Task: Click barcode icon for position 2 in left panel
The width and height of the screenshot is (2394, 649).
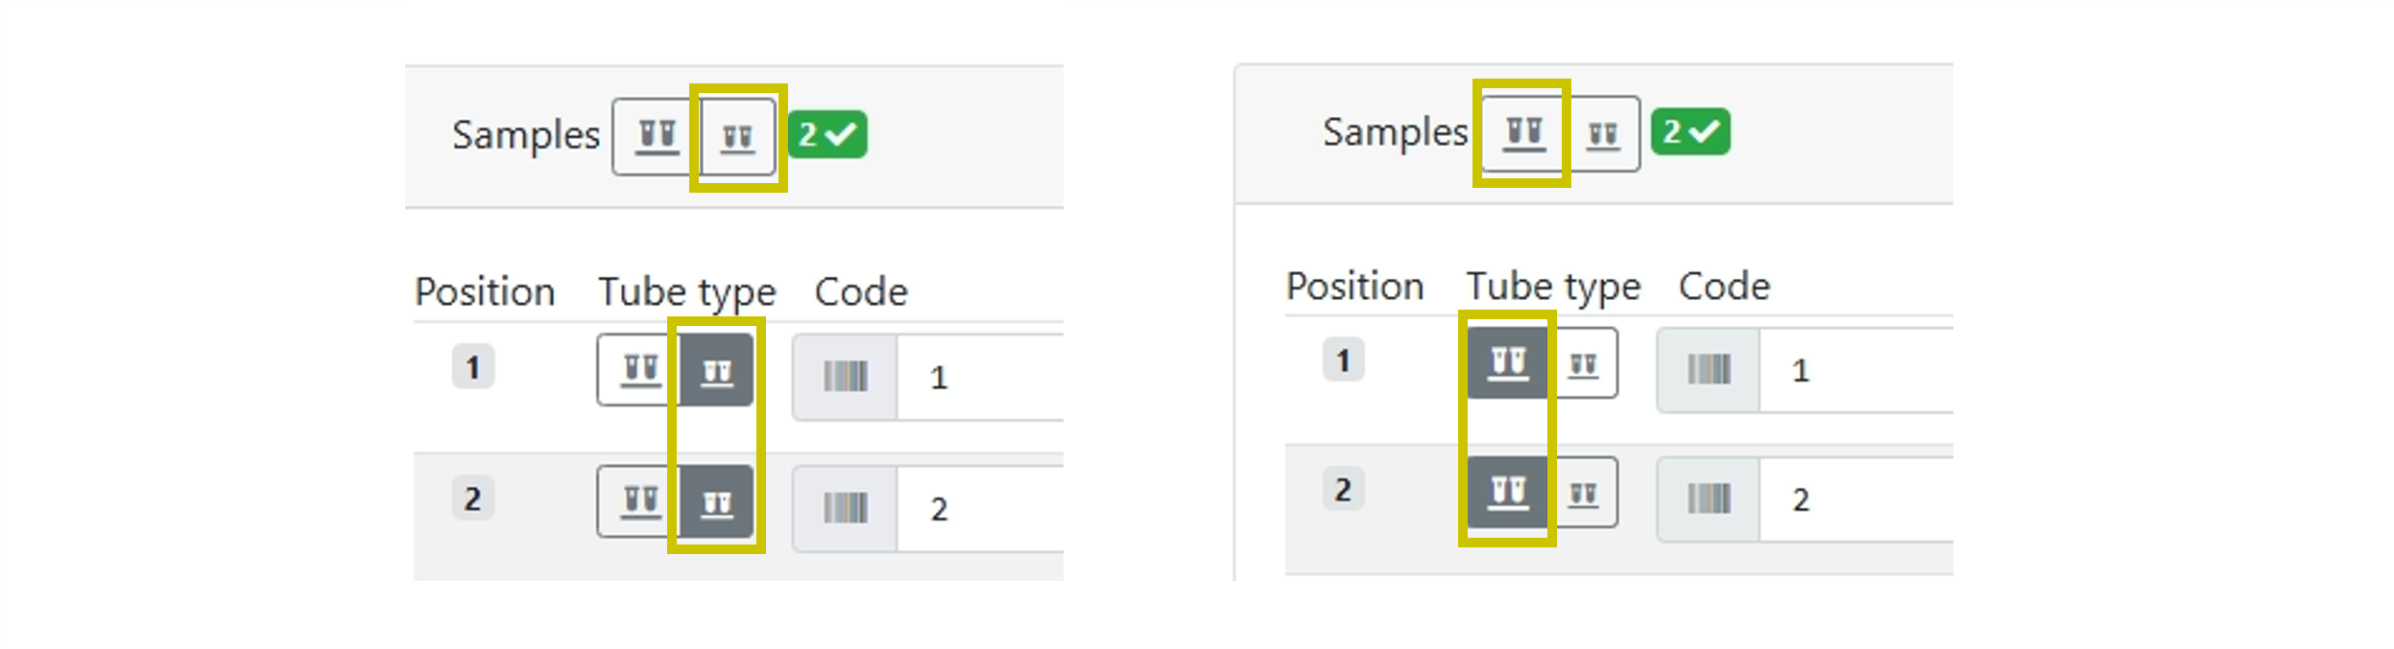Action: coord(845,508)
